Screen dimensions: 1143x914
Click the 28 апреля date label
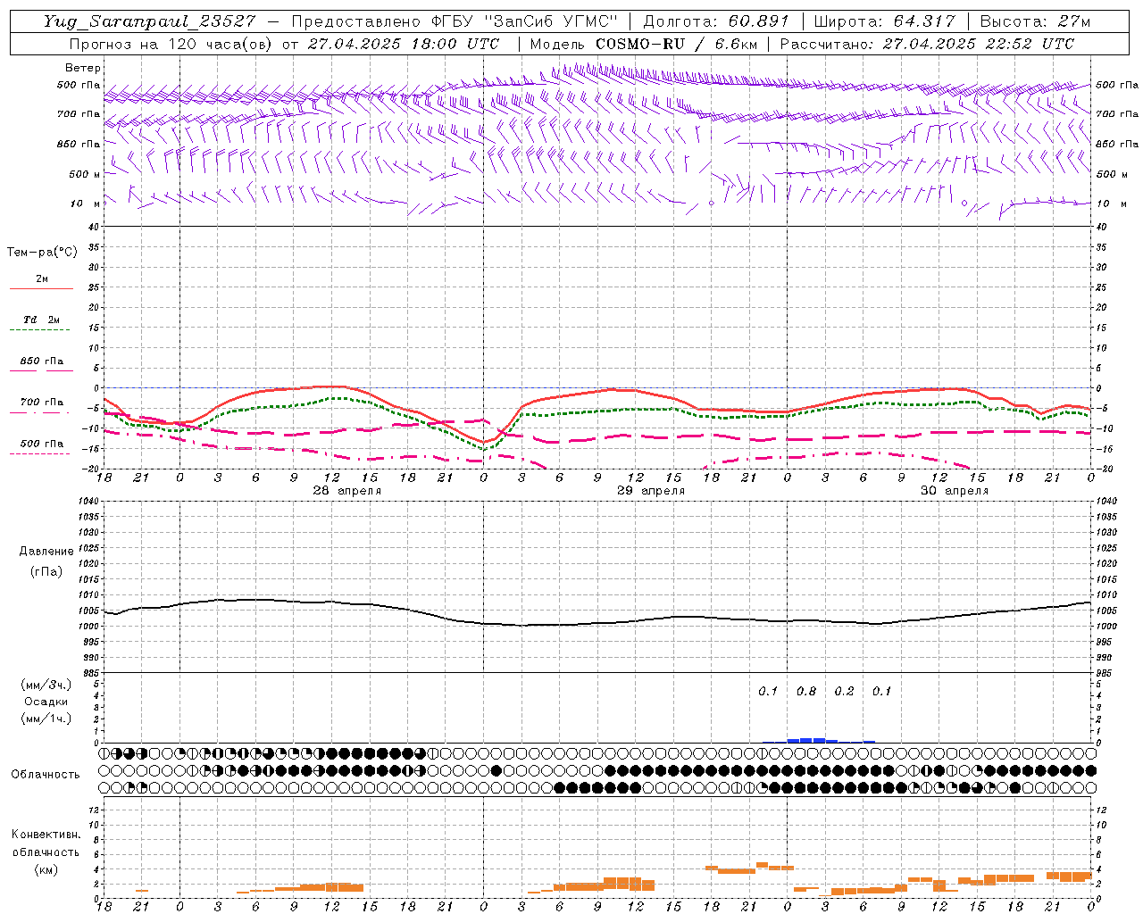pos(346,491)
